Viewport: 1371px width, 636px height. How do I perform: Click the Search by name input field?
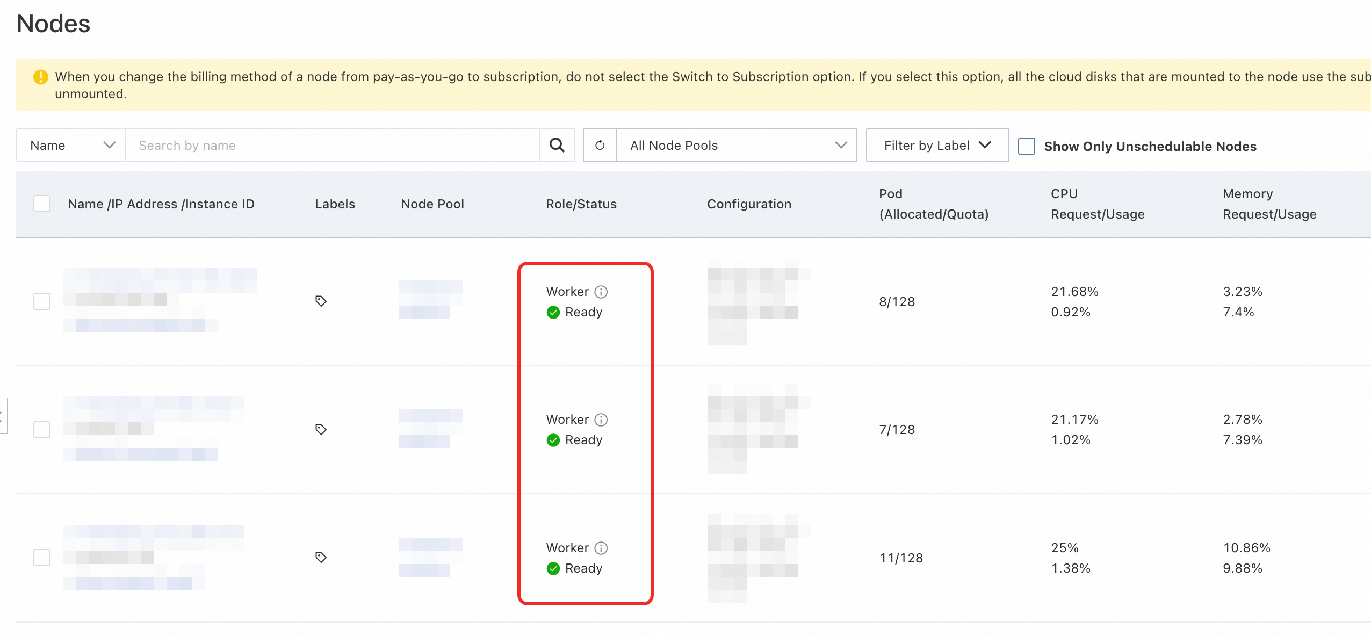click(x=332, y=145)
